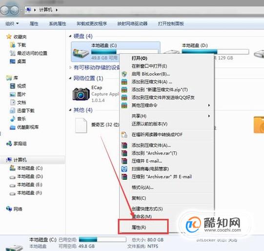Click 系统属性 in the toolbar

58,23
